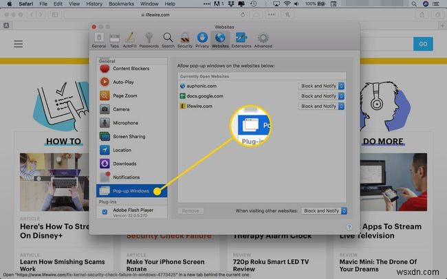This screenshot has width=447, height=279.
Task: Reload the page with the refresh icon
Action: click(243, 14)
